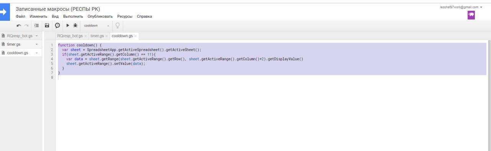Open the cooldown function selector dropdown

coord(97,26)
